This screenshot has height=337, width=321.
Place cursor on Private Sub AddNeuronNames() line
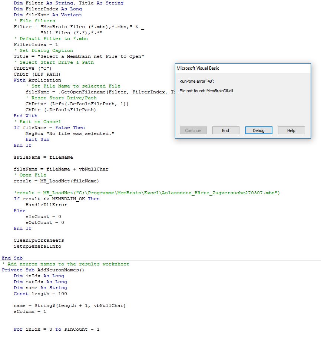43,270
